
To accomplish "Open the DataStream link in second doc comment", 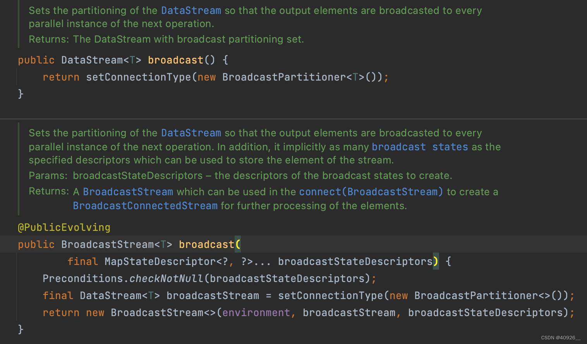I will coord(191,133).
